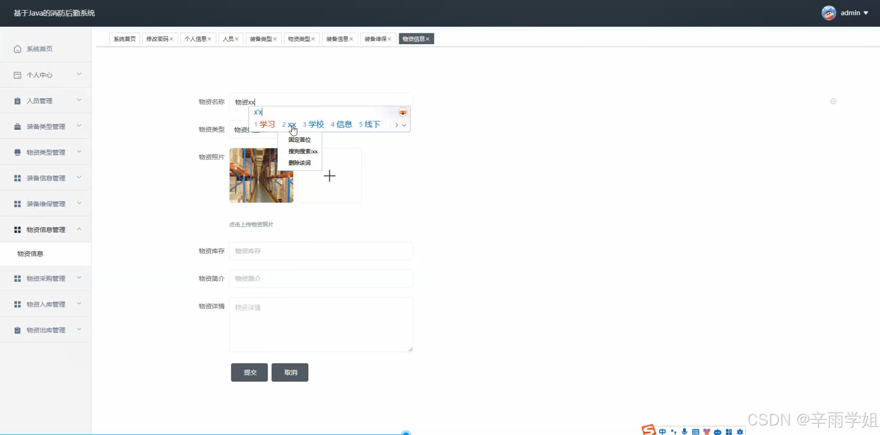The height and width of the screenshot is (435, 880).
Task: Open Sogou skin center shirt icon
Action: (707, 431)
